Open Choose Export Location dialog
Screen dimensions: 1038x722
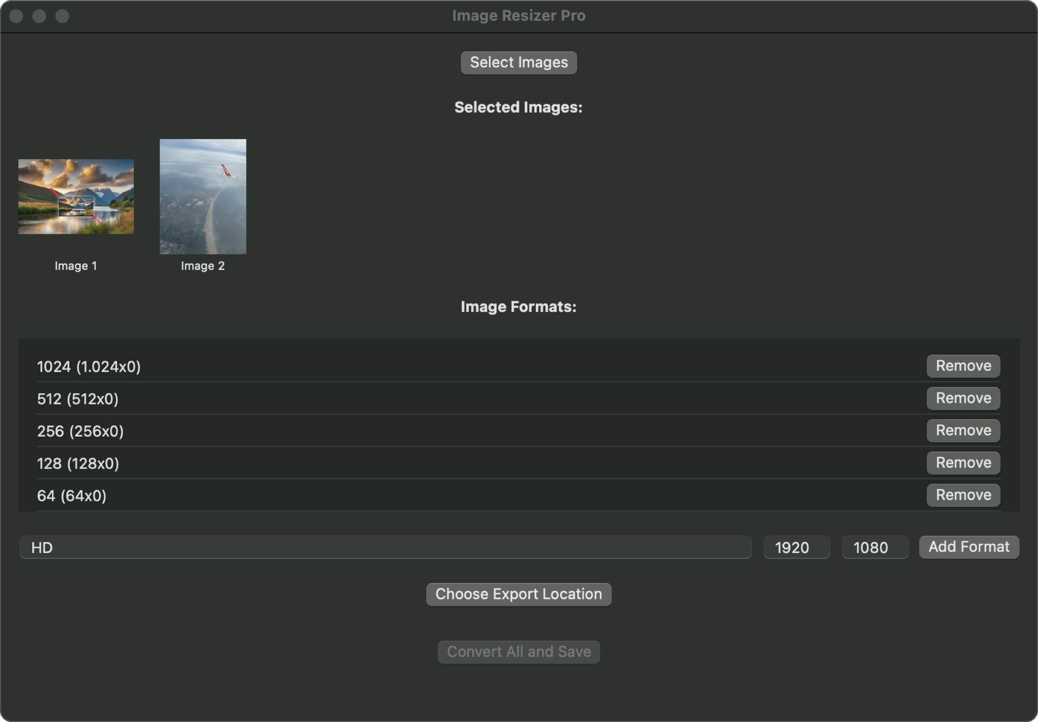pyautogui.click(x=519, y=594)
